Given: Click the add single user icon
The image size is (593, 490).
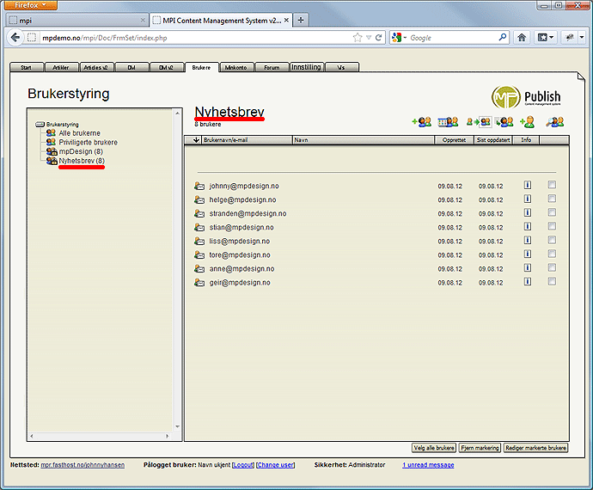Looking at the screenshot, I should coord(528,122).
